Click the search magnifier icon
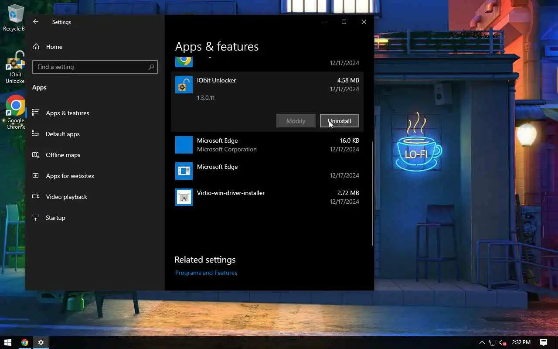Image resolution: width=558 pixels, height=349 pixels. pos(151,67)
